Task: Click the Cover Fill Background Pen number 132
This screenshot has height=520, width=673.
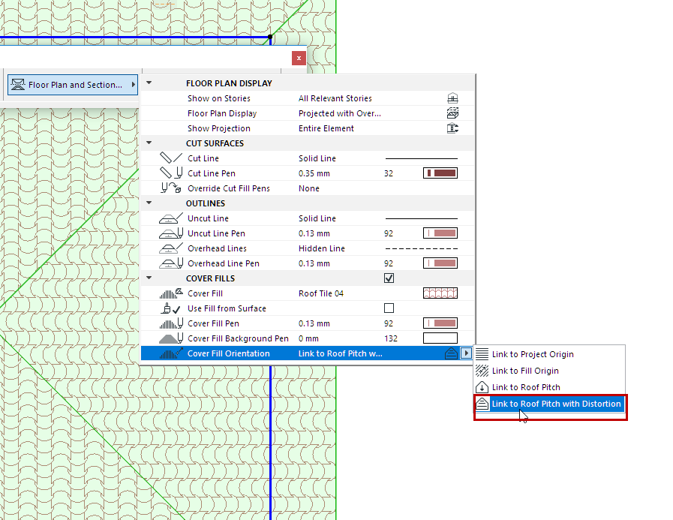Action: tap(391, 339)
